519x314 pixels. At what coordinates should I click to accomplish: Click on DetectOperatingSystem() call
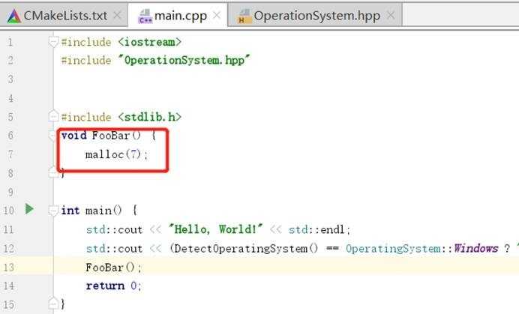pos(246,248)
